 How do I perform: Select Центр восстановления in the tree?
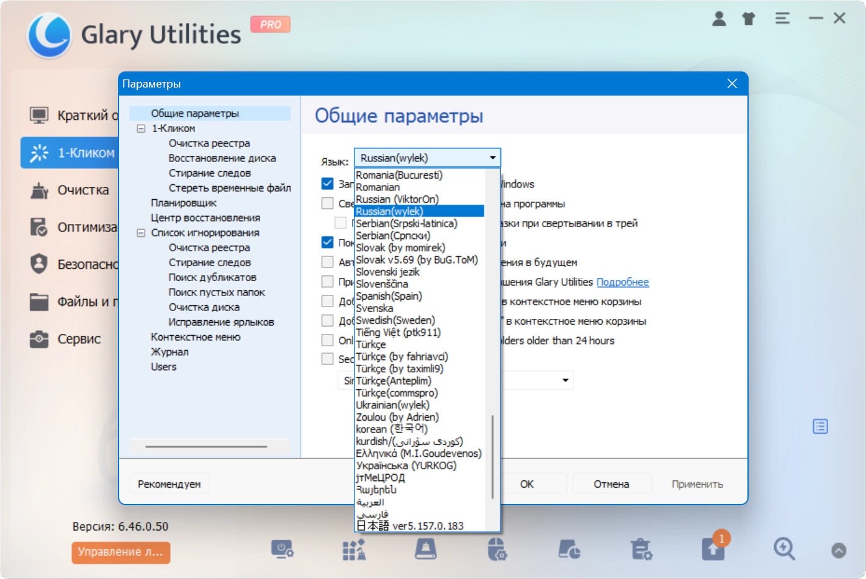point(205,218)
